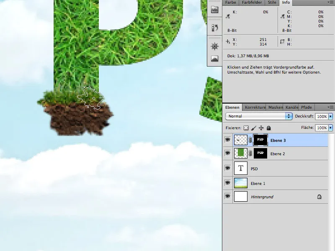Lock image pixels with the brush icon

pyautogui.click(x=254, y=128)
